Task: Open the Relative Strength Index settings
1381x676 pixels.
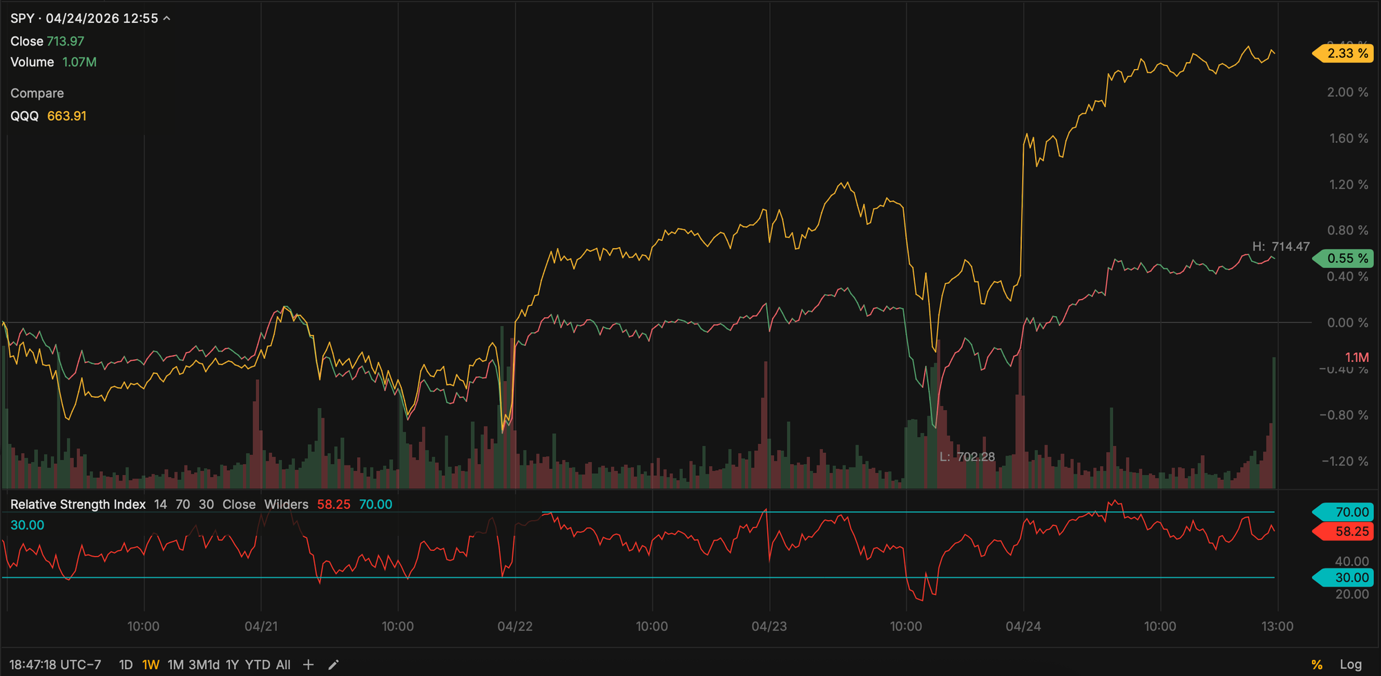Action: click(78, 504)
